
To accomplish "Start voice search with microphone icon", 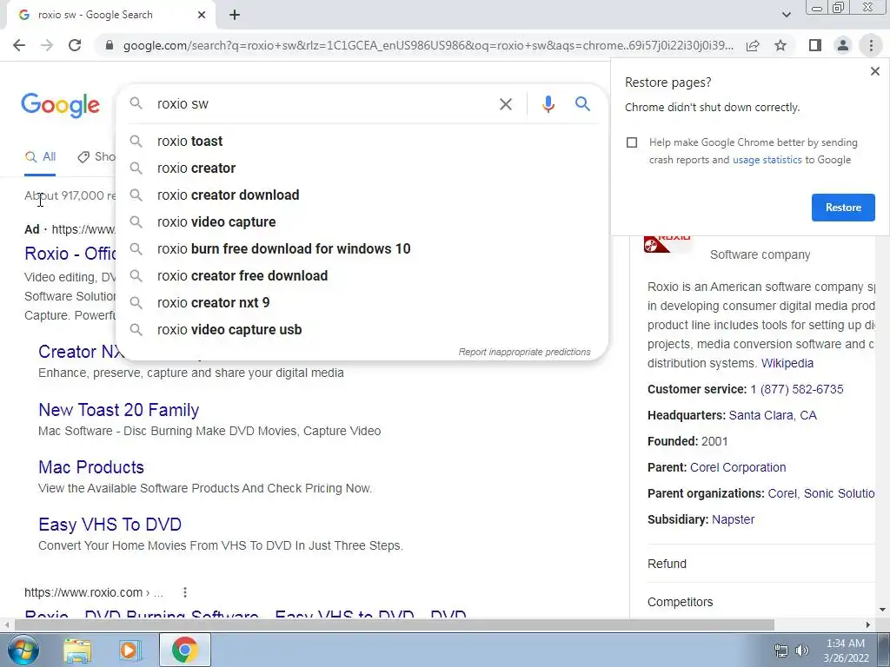I will (548, 104).
